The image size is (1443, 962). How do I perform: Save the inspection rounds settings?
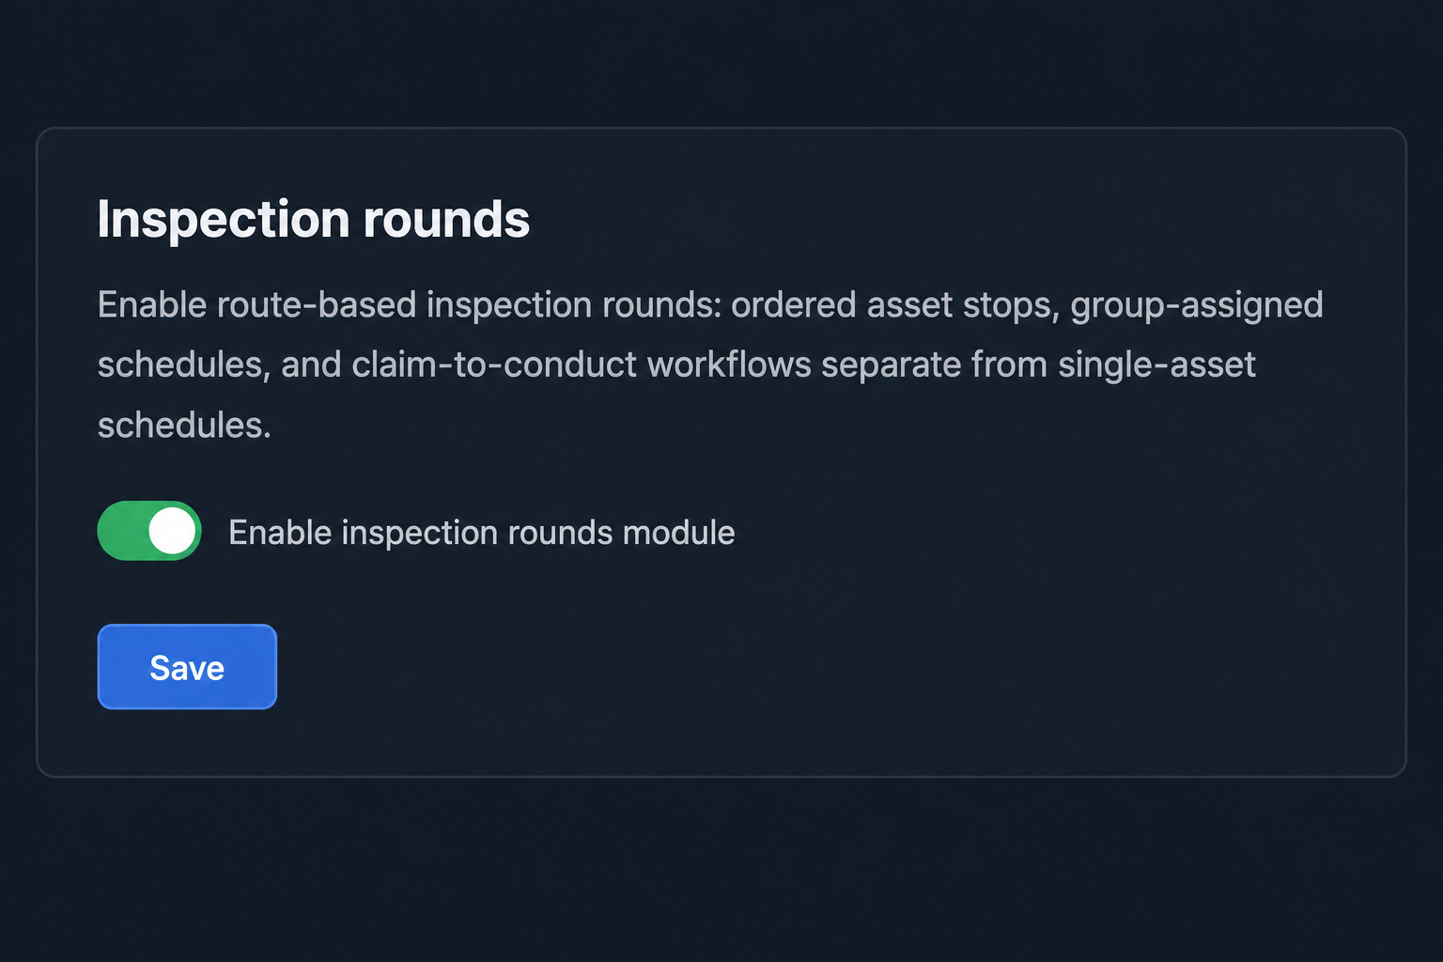[x=187, y=667]
